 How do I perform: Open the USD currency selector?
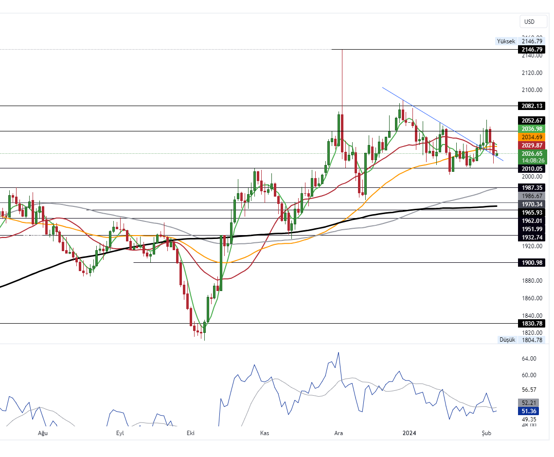coord(529,21)
